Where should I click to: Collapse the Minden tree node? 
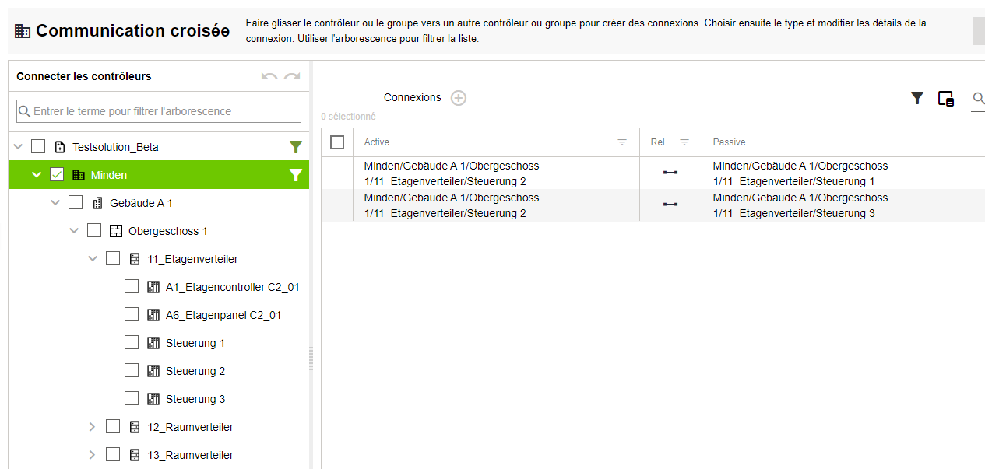37,175
